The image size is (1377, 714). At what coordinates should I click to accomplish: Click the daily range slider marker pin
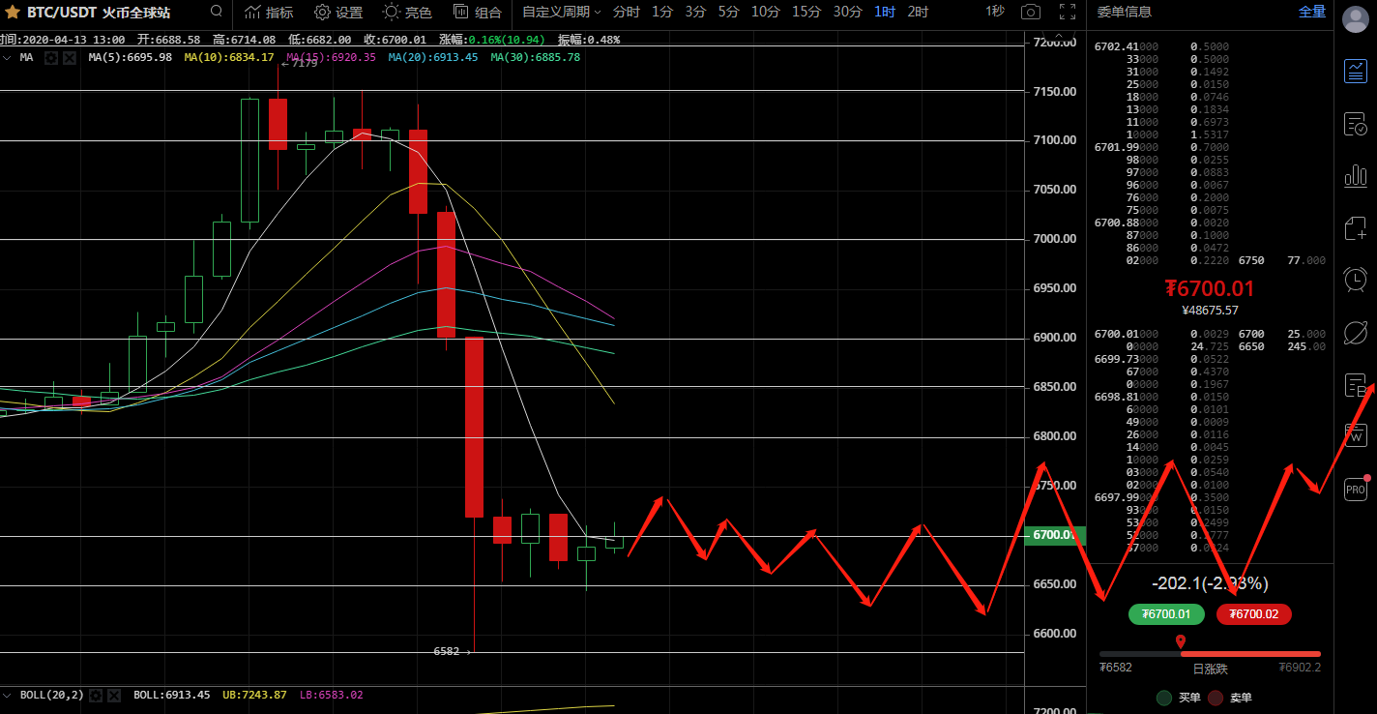click(x=1181, y=641)
